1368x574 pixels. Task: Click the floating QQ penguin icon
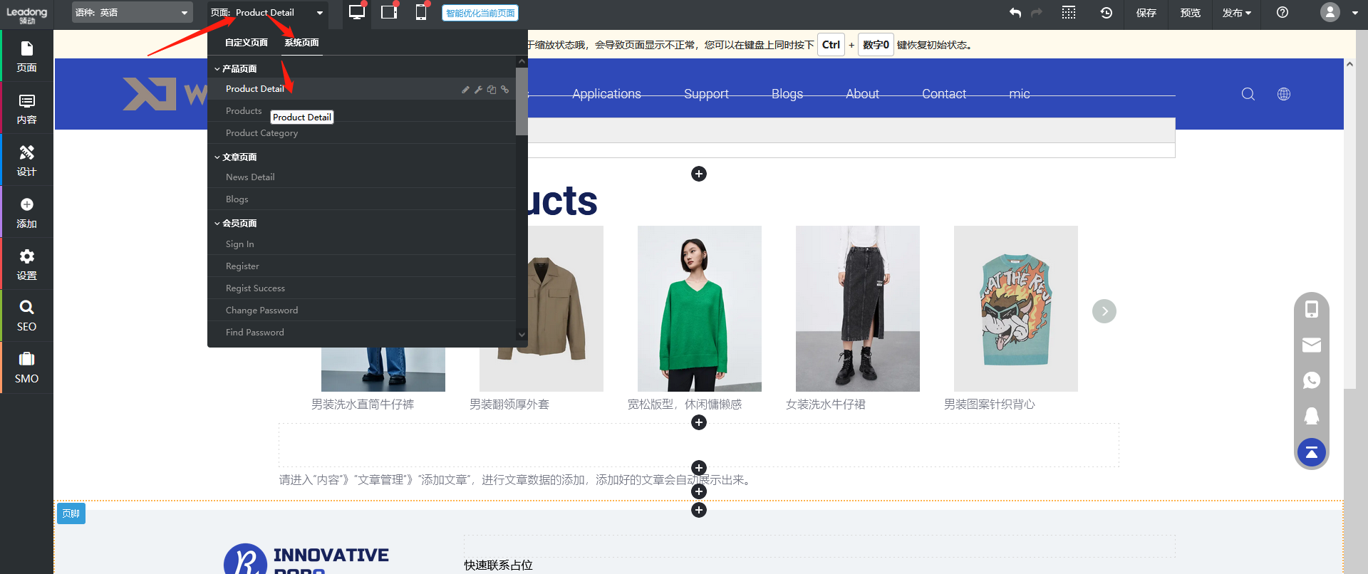coord(1312,416)
